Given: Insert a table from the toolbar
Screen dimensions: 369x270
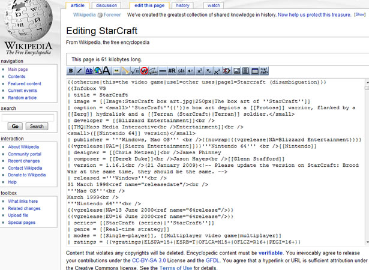Looking at the screenshot, I should pos(255,71).
